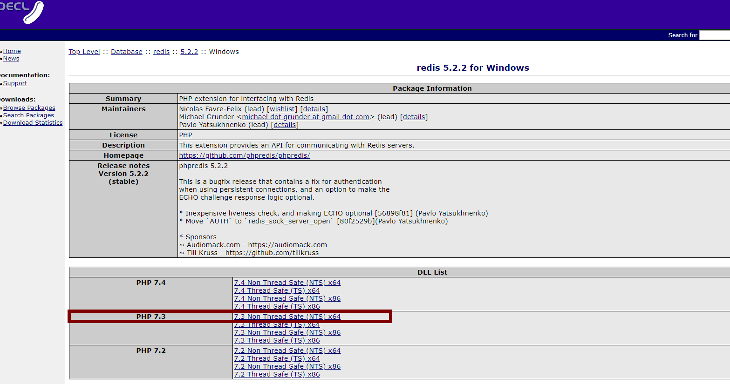The height and width of the screenshot is (384, 730).
Task: Download 7.2 Thread Safe (TS) x86
Action: 277,374
